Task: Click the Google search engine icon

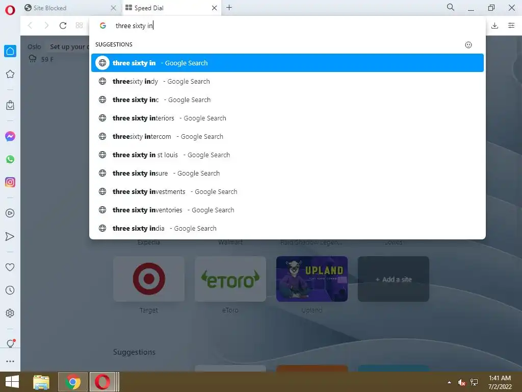Action: (103, 26)
